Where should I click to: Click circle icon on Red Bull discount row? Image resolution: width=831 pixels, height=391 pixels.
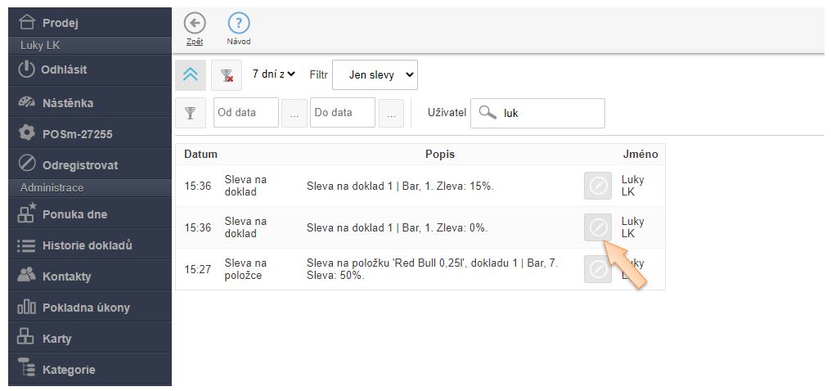pyautogui.click(x=598, y=269)
